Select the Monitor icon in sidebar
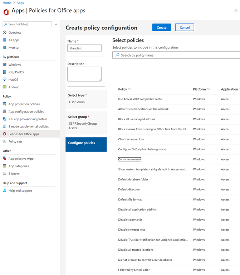 5,48
